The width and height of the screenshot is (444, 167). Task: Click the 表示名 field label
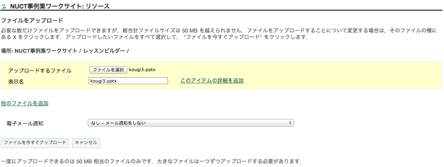[16, 82]
